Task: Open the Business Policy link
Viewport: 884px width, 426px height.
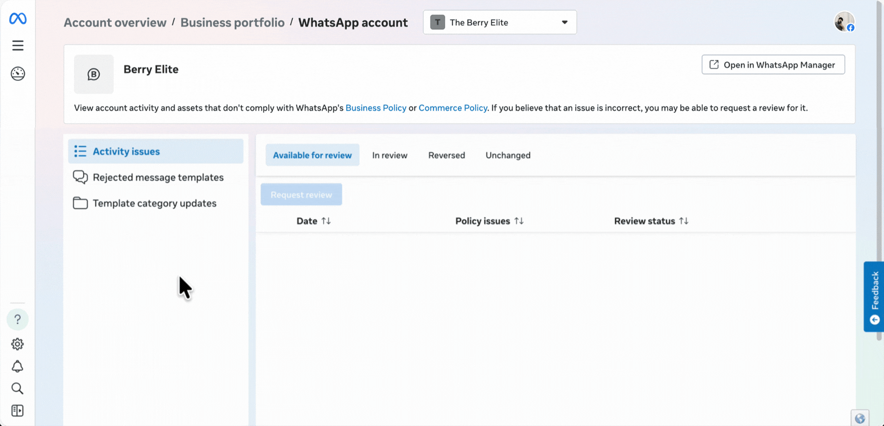Action: coord(376,108)
